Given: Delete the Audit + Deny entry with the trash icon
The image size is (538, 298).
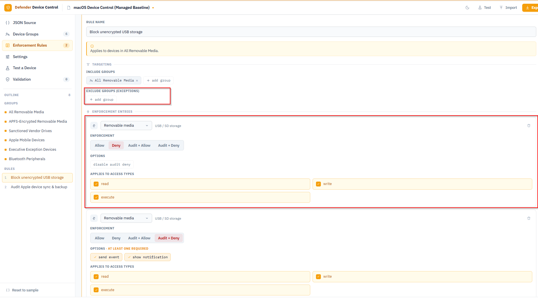Looking at the screenshot, I should pos(529,218).
